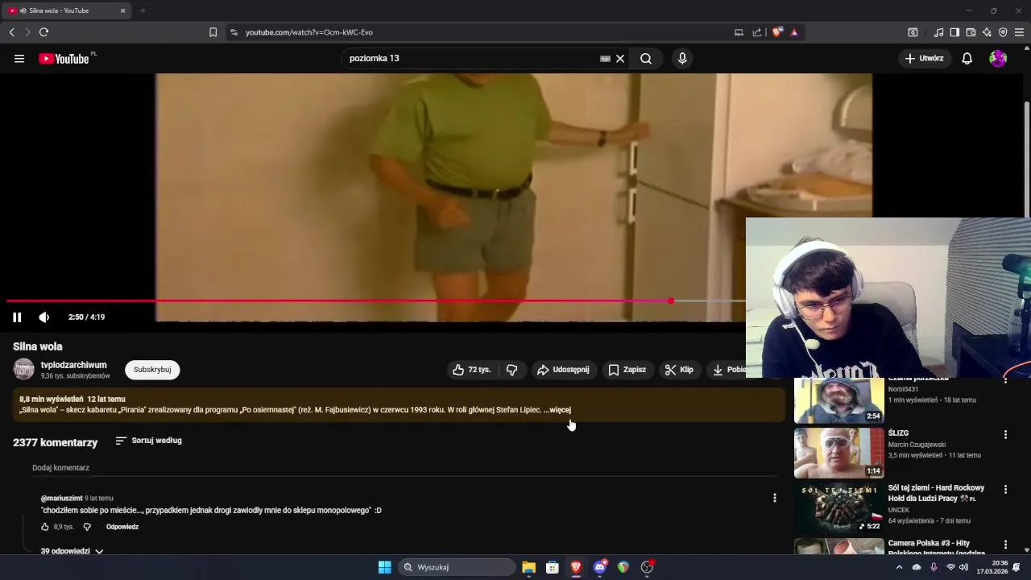
Task: Mute the video with the speaker icon
Action: point(44,317)
